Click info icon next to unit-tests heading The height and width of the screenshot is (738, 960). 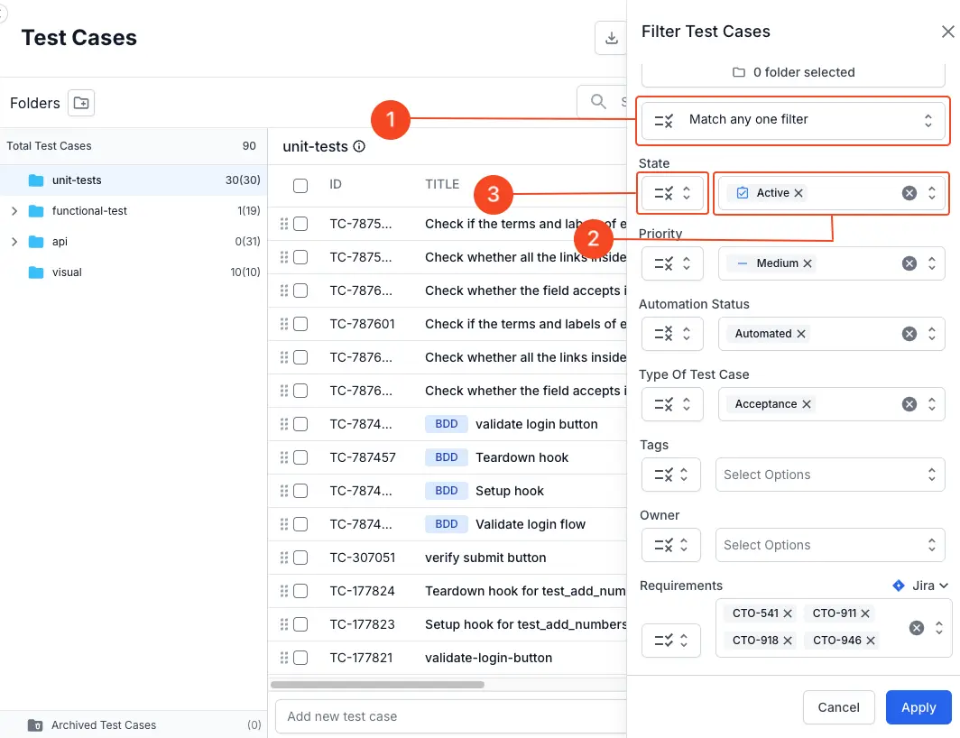359,146
